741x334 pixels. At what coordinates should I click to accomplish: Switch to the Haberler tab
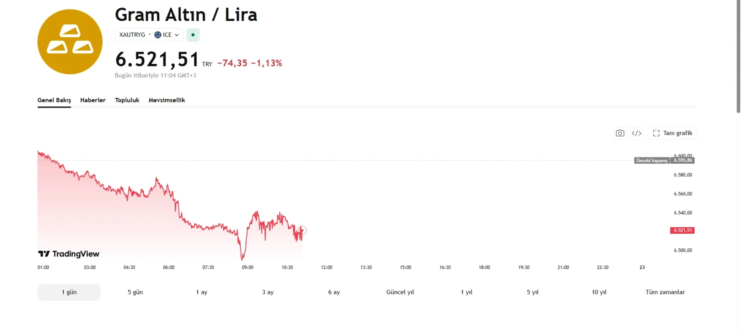[93, 100]
